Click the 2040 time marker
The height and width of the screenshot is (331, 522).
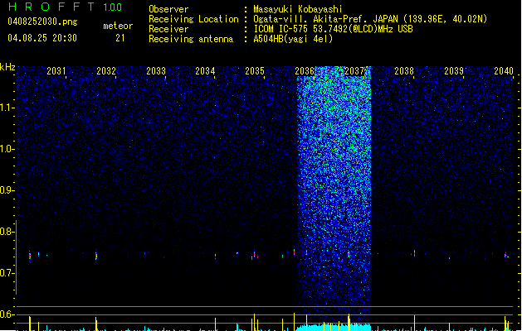pyautogui.click(x=504, y=71)
